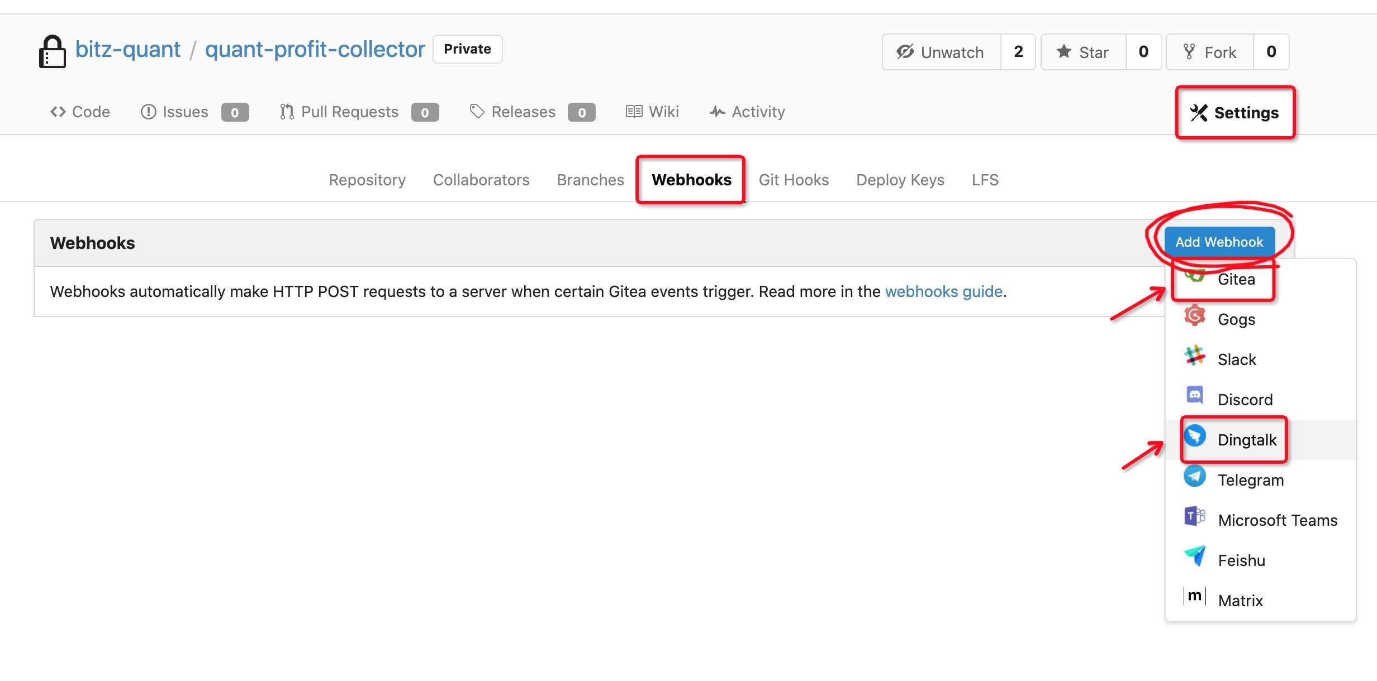Click the Microsoft Teams logo icon
This screenshot has height=681, width=1377.
[1195, 516]
